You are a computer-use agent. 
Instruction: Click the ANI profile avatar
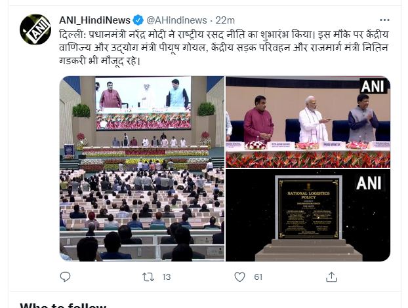click(35, 29)
